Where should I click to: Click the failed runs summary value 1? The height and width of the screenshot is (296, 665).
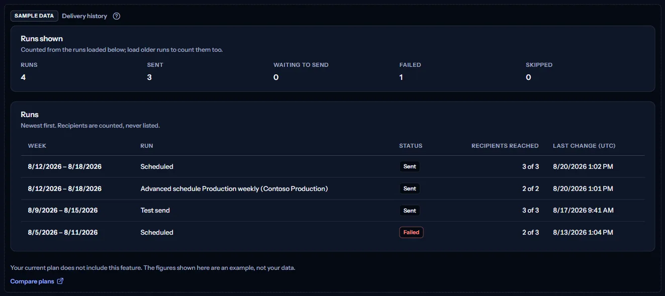(x=401, y=77)
